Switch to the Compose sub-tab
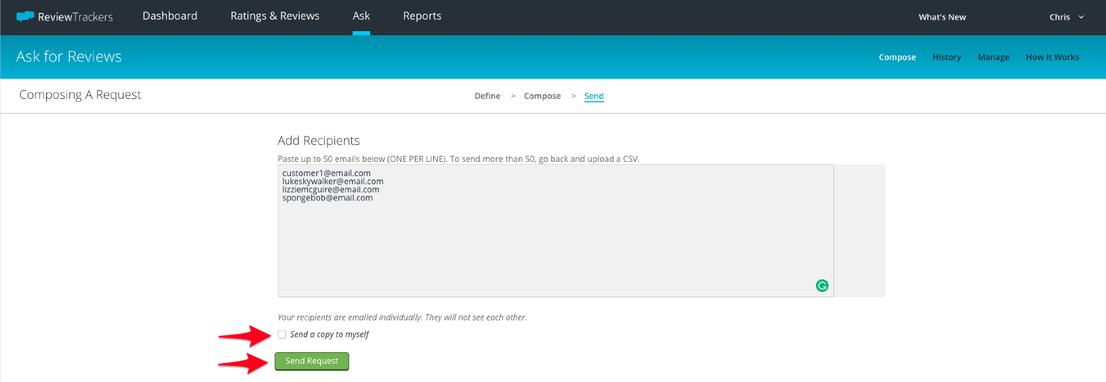The image size is (1106, 382). tap(897, 58)
